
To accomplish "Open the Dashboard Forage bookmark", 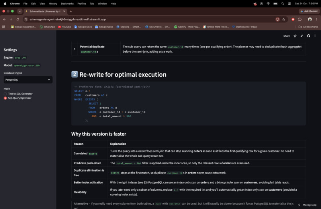I will (x=245, y=27).
